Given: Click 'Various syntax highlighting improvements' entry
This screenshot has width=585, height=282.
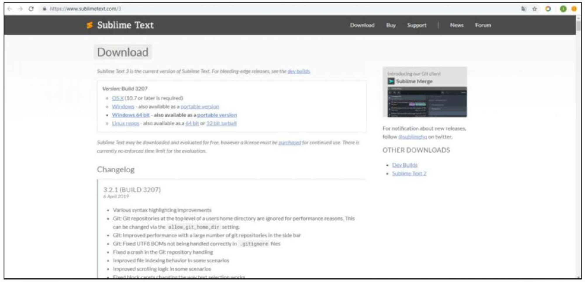Looking at the screenshot, I should [162, 210].
